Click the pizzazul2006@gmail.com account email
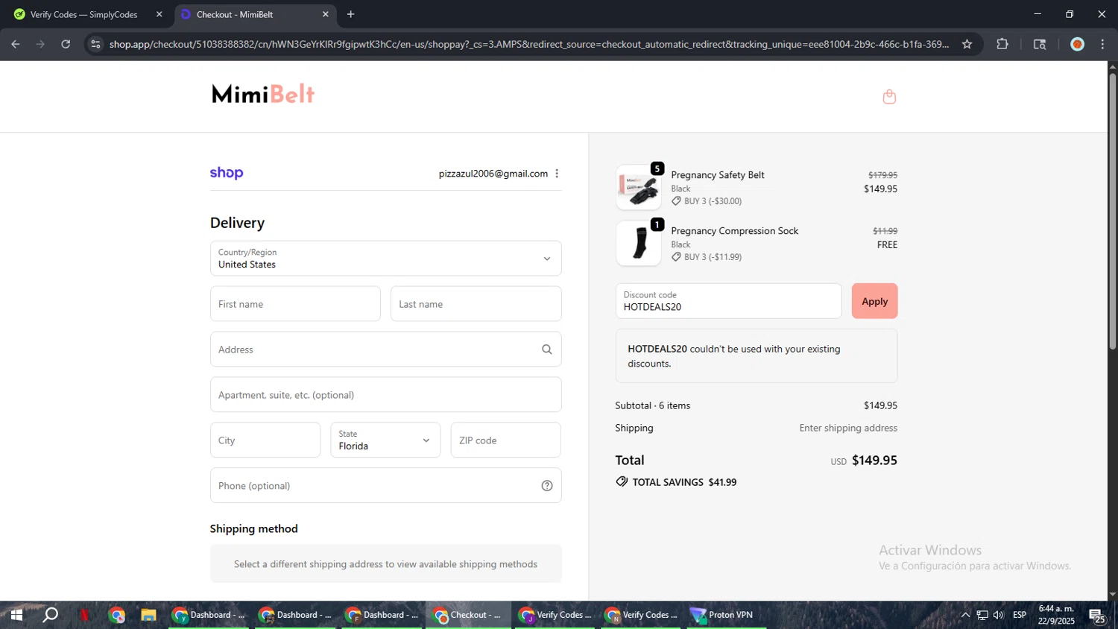The width and height of the screenshot is (1118, 629). click(x=493, y=174)
